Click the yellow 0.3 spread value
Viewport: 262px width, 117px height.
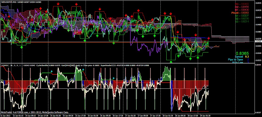247,57
